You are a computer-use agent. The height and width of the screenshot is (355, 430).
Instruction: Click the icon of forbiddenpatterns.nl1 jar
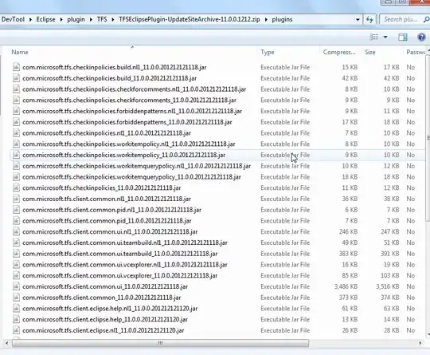[x=16, y=111]
